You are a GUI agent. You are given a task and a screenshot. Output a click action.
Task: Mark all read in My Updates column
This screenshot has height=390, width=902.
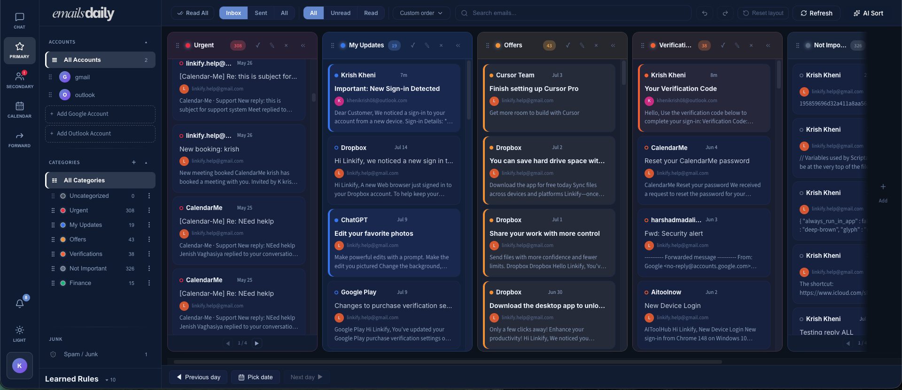tap(413, 45)
